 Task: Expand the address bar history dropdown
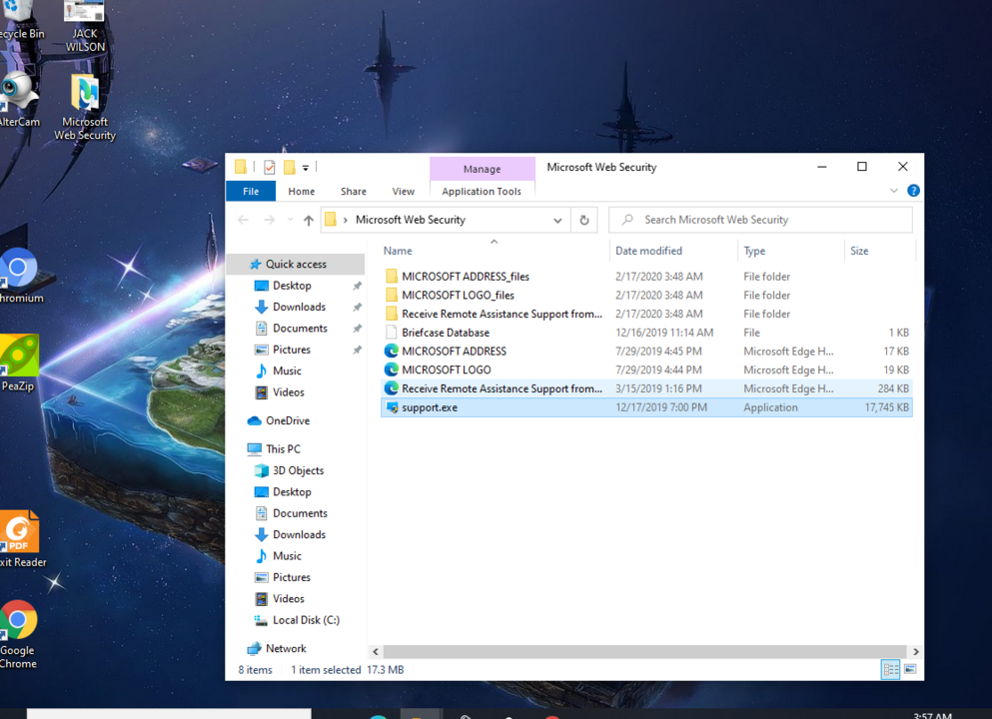click(557, 220)
